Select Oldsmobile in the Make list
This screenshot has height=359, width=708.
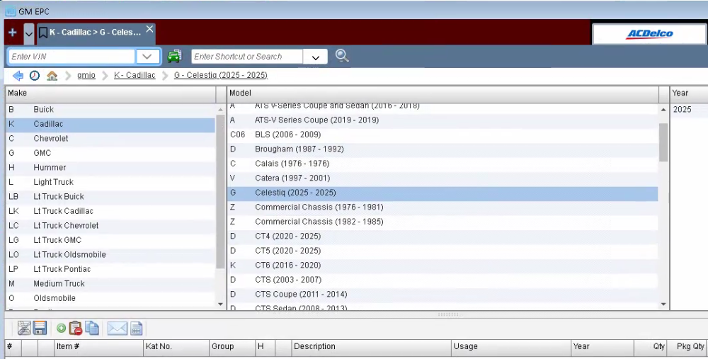[x=110, y=298]
